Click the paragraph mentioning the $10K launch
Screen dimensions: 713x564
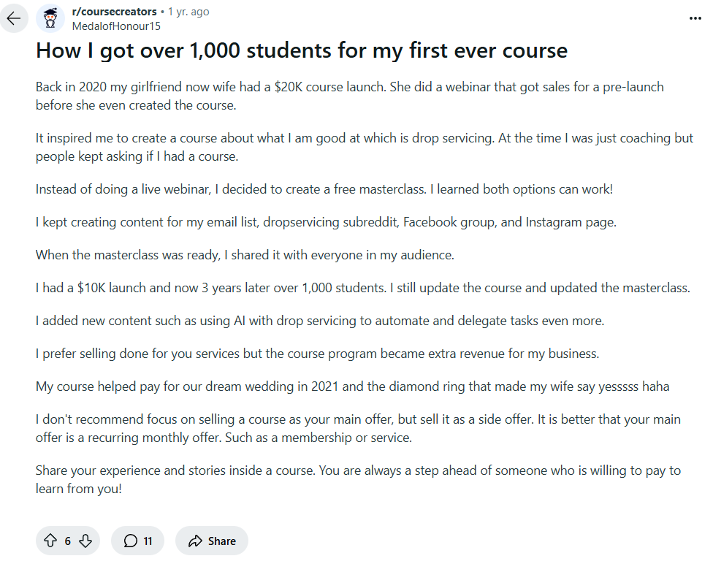click(362, 287)
